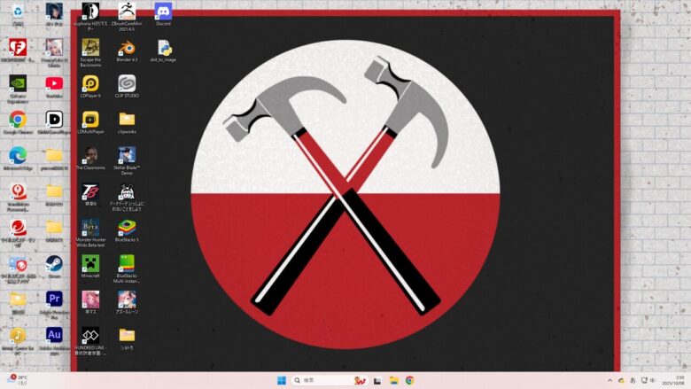Click the CLIP STUDIO shortcut icon
The image size is (691, 389).
127,83
